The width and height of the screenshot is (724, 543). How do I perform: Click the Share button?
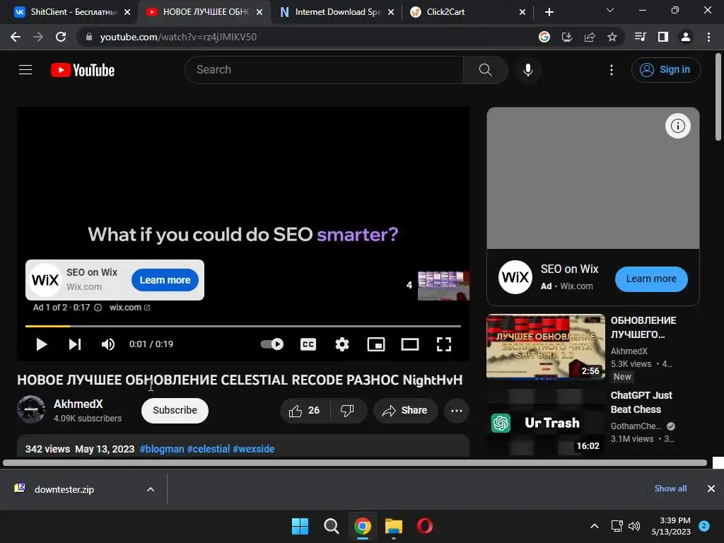[x=405, y=411]
